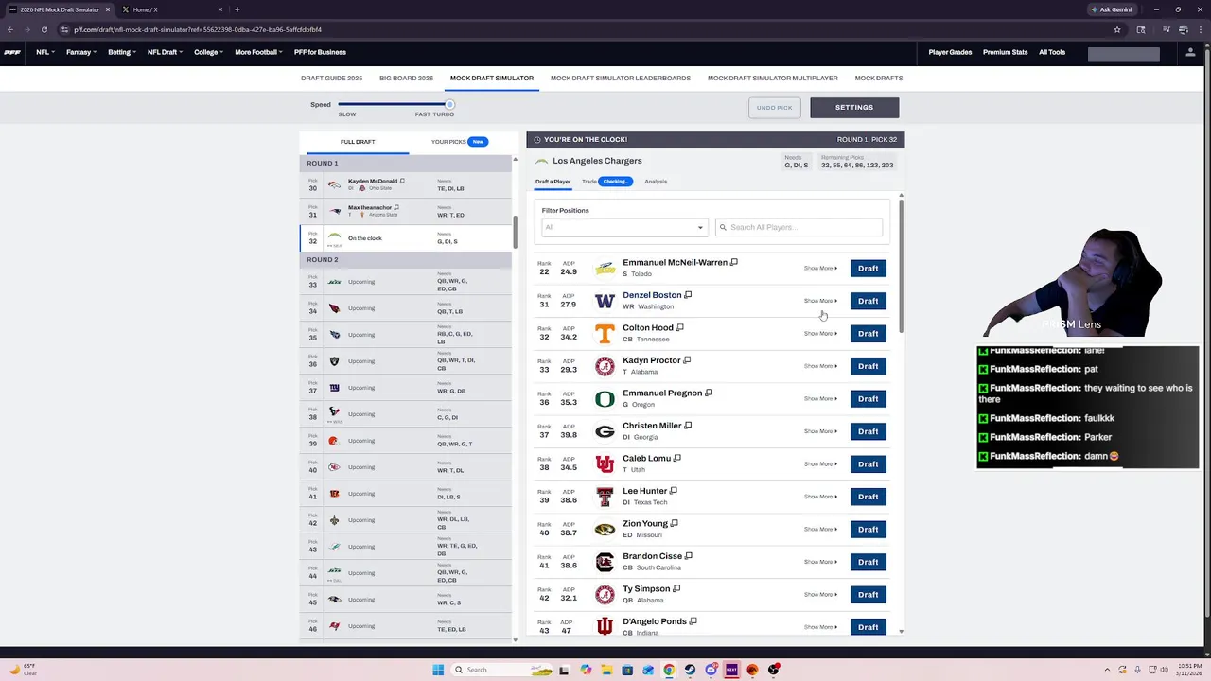Expand Show More for Colton Hood

[820, 334]
